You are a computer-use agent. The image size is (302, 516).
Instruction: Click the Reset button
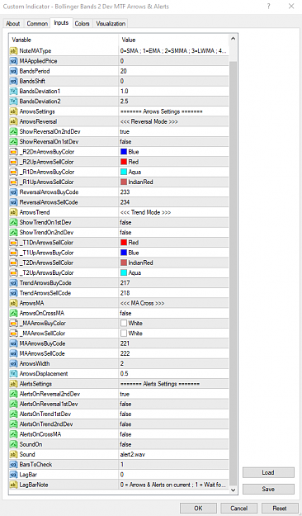(x=280, y=509)
